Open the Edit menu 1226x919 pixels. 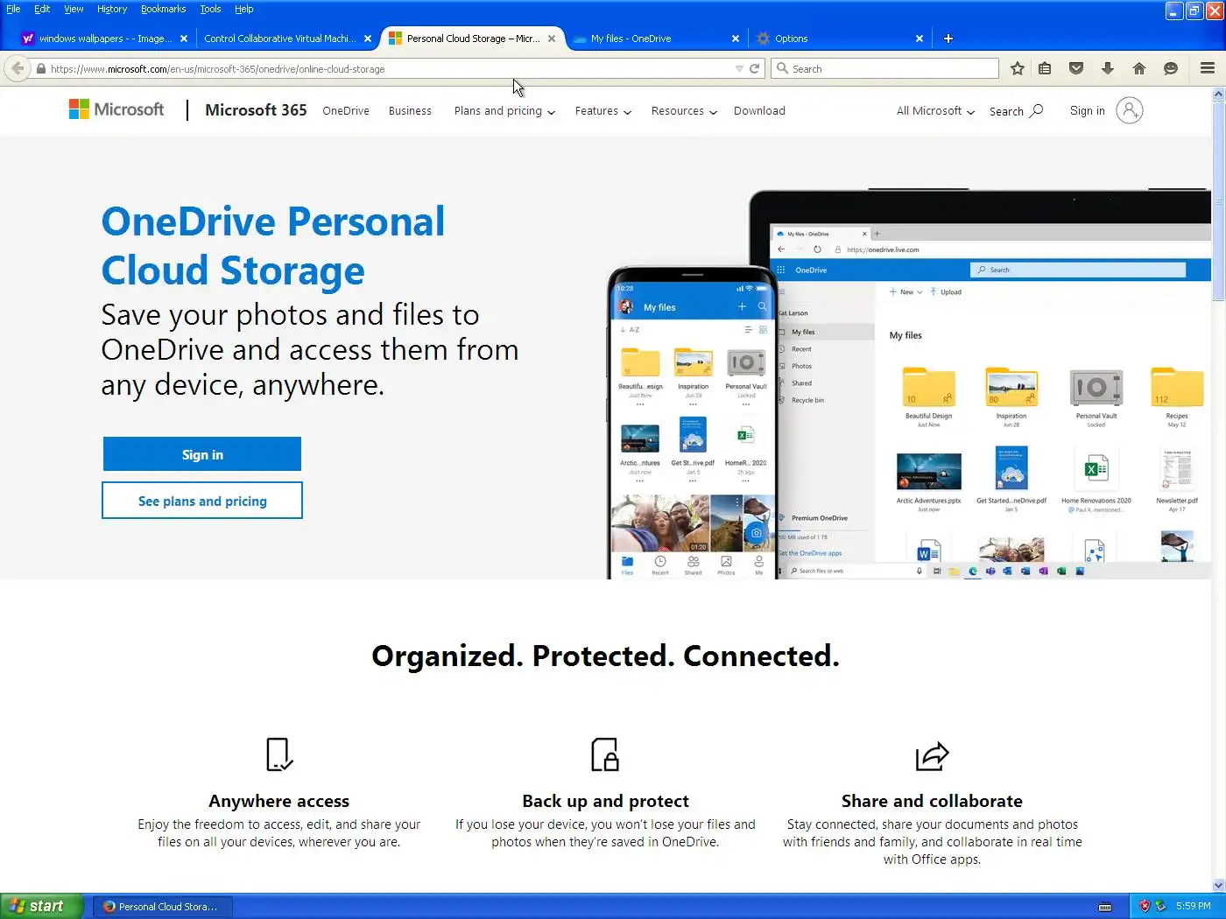click(42, 9)
